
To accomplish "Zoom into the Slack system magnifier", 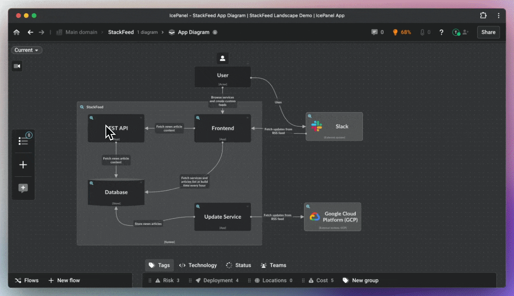I will [x=310, y=116].
